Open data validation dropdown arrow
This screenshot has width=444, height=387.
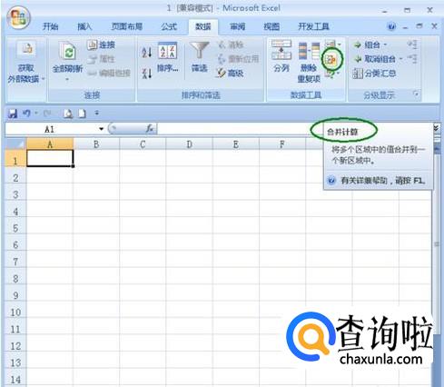(x=340, y=45)
